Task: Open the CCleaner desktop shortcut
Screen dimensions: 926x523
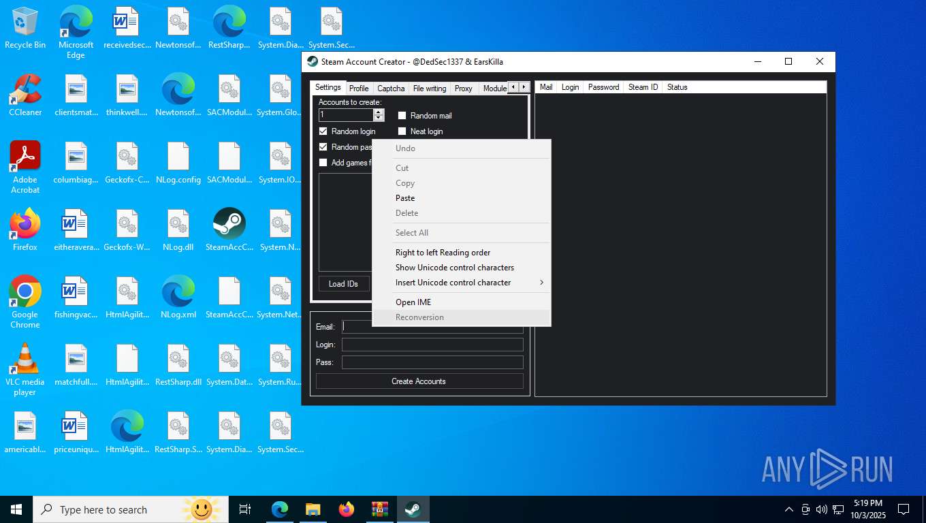Action: (x=25, y=95)
